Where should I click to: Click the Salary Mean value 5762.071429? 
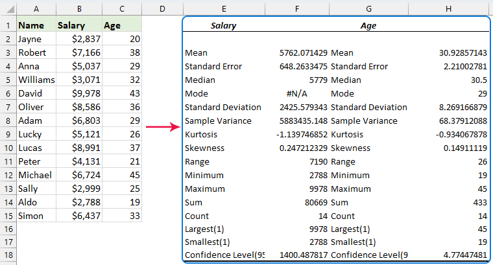coord(304,52)
